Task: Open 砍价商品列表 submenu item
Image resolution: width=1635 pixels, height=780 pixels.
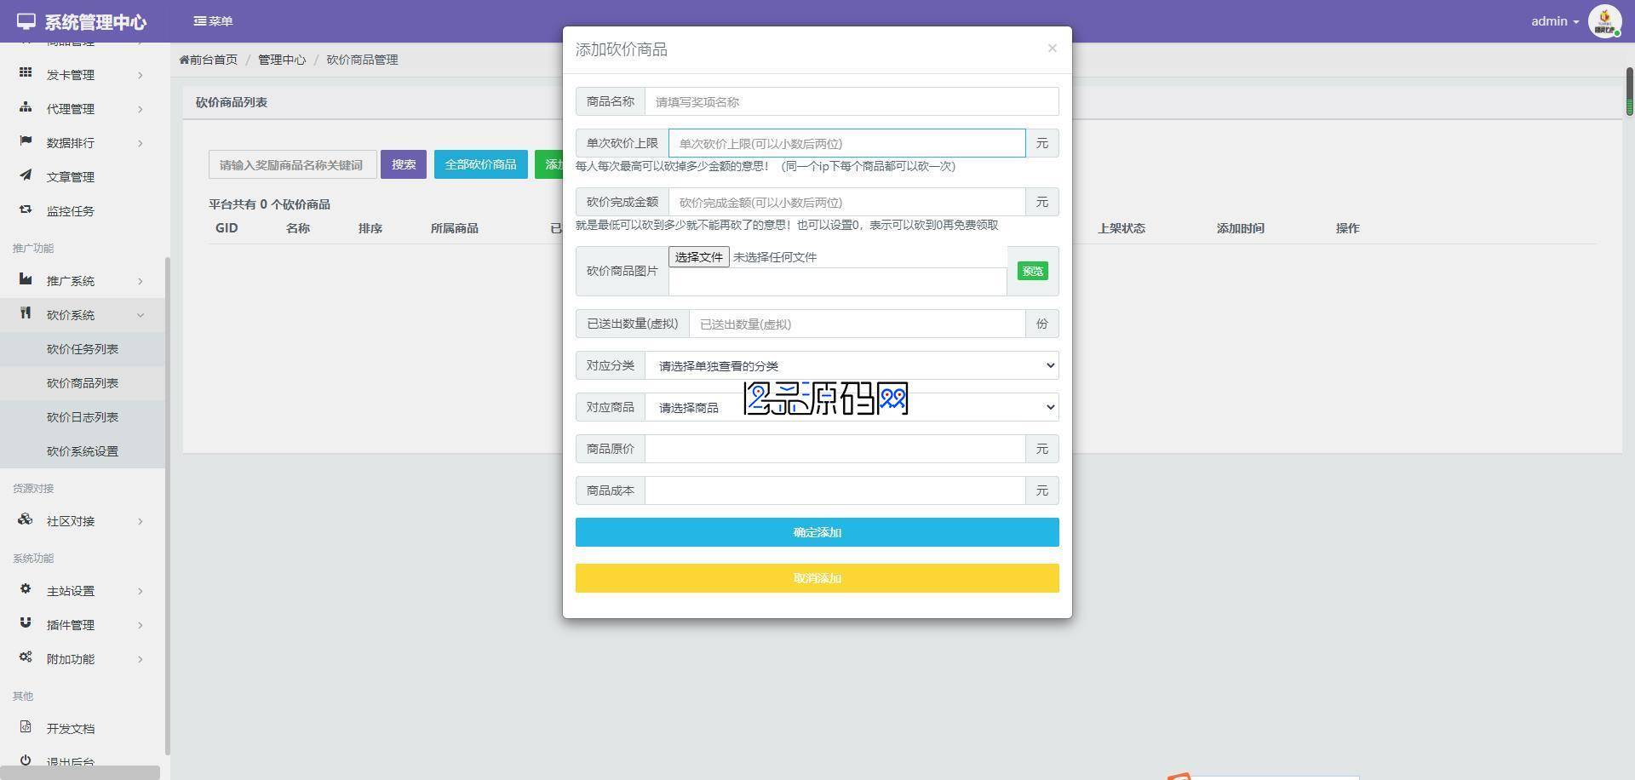Action: (83, 383)
